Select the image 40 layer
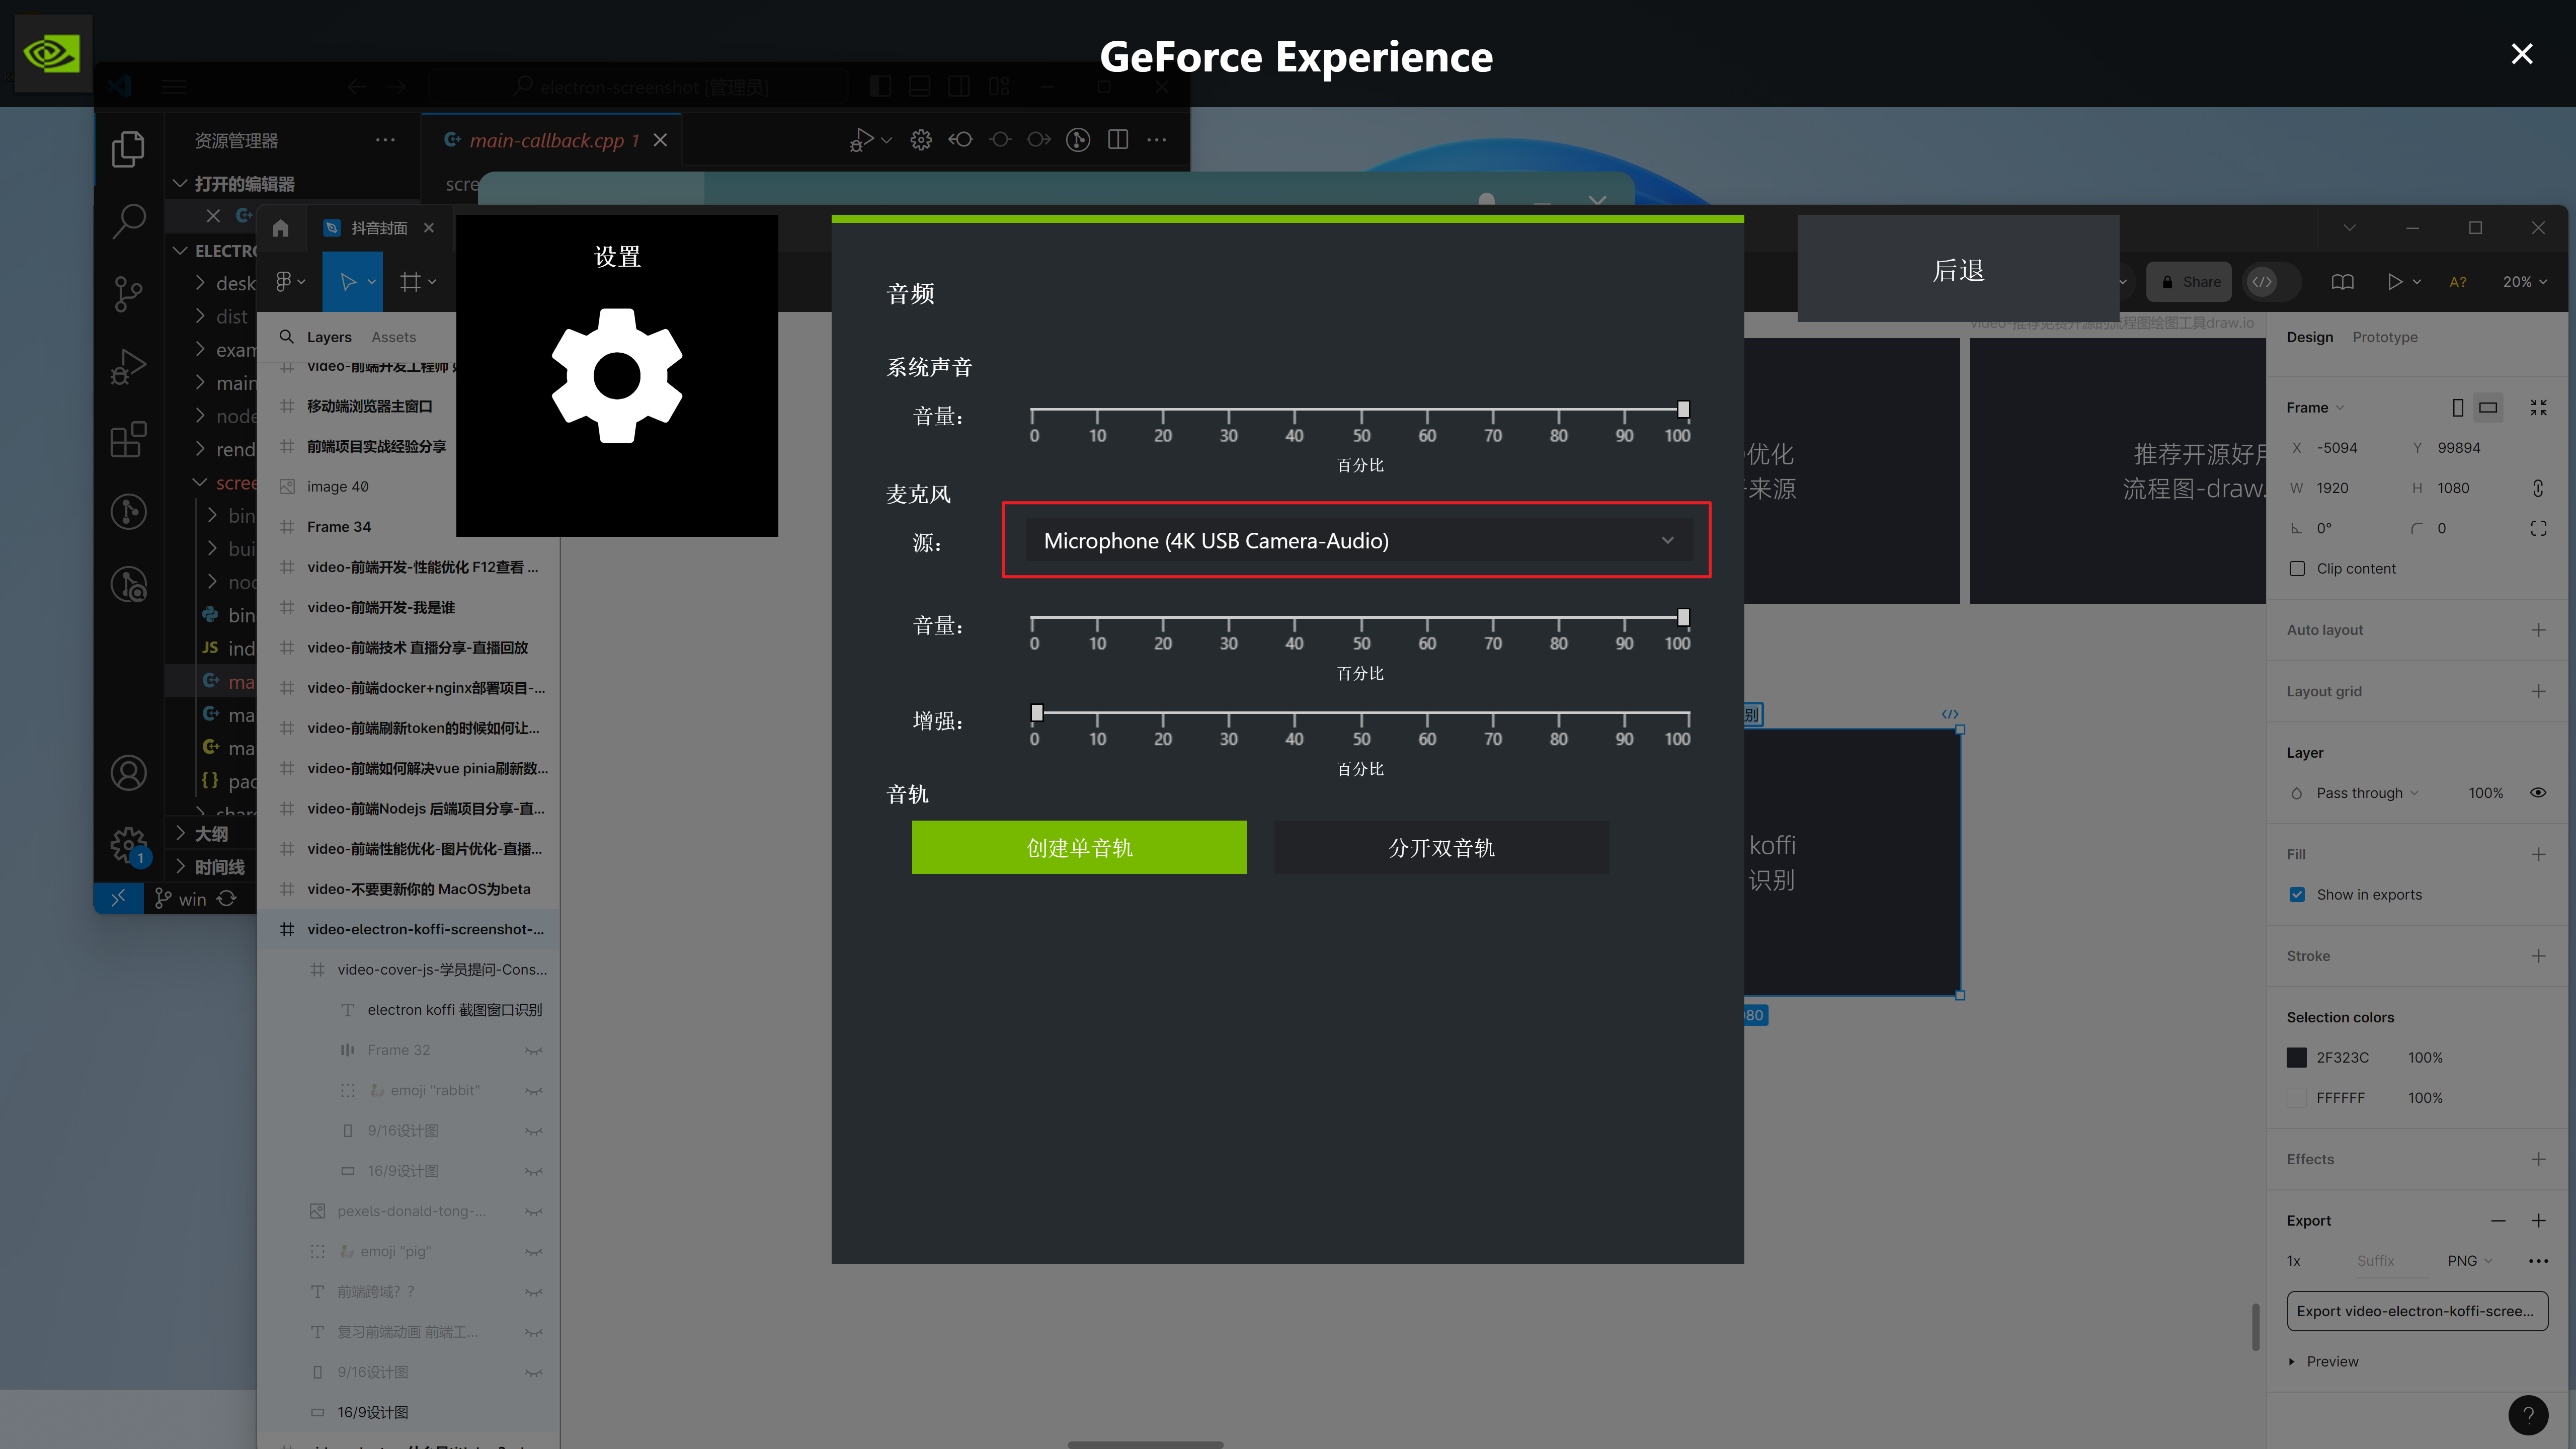Screen dimensions: 2576x1449 pos(337,486)
